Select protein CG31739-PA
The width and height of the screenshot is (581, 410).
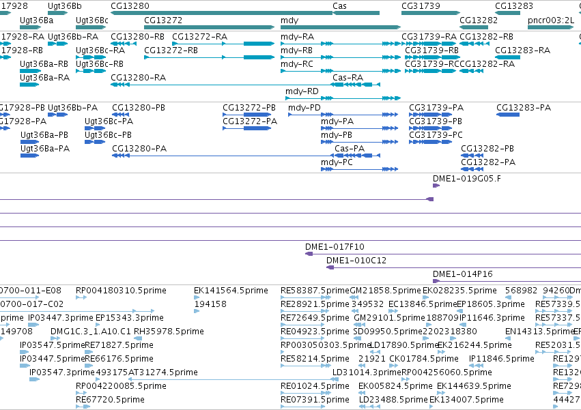pyautogui.click(x=436, y=108)
